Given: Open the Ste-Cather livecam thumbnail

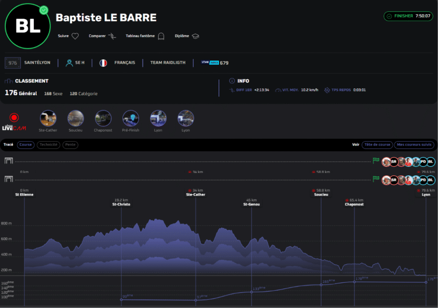Looking at the screenshot, I should (x=48, y=118).
